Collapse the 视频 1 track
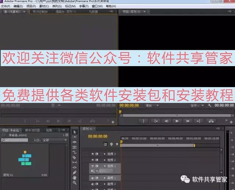The width and height of the screenshot is (235, 190). [105, 166]
